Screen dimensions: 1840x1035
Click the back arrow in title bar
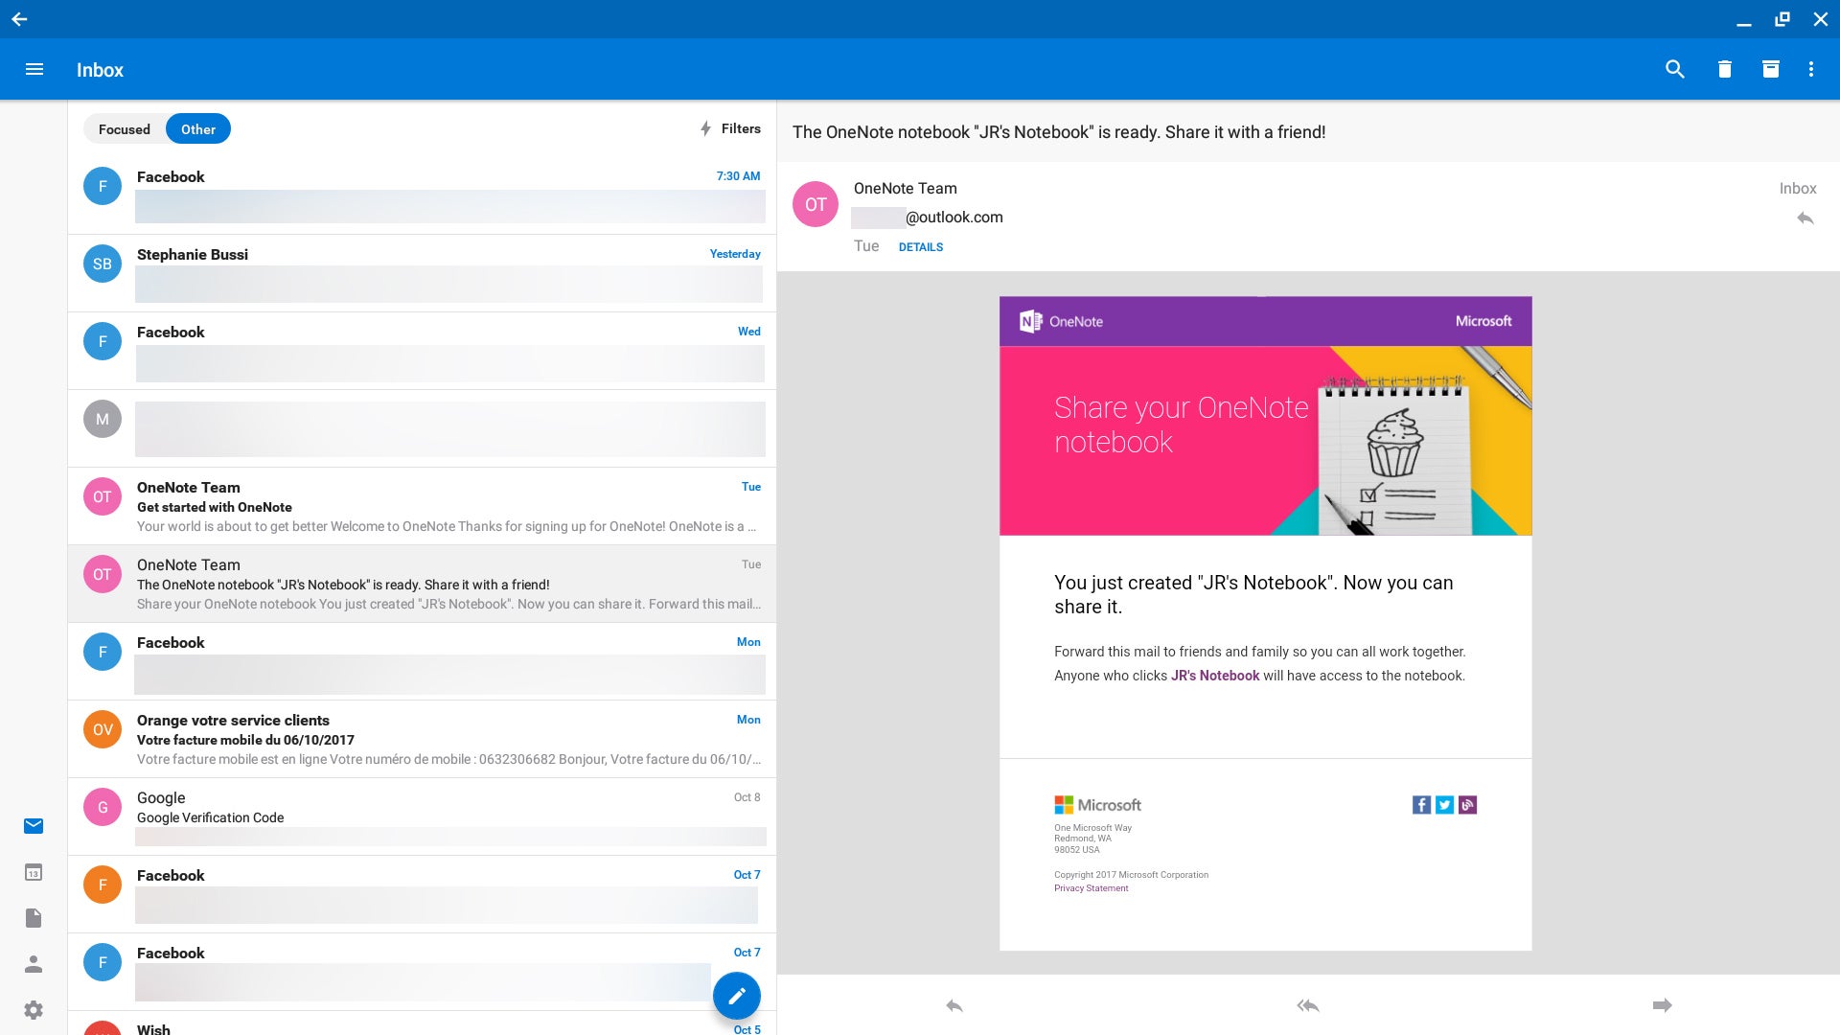click(x=19, y=19)
